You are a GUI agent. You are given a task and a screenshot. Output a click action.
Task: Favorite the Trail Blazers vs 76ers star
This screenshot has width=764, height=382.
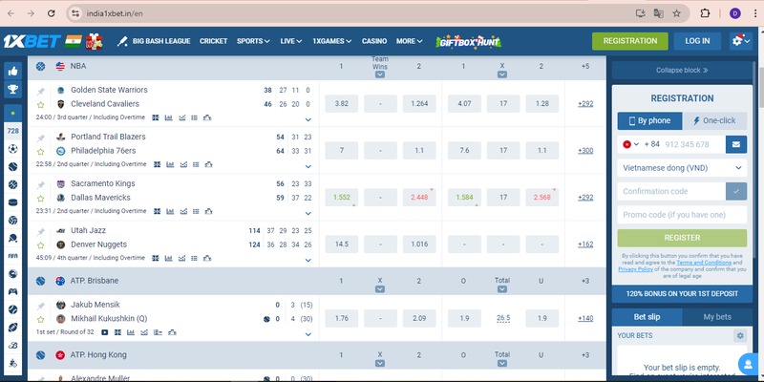point(41,151)
